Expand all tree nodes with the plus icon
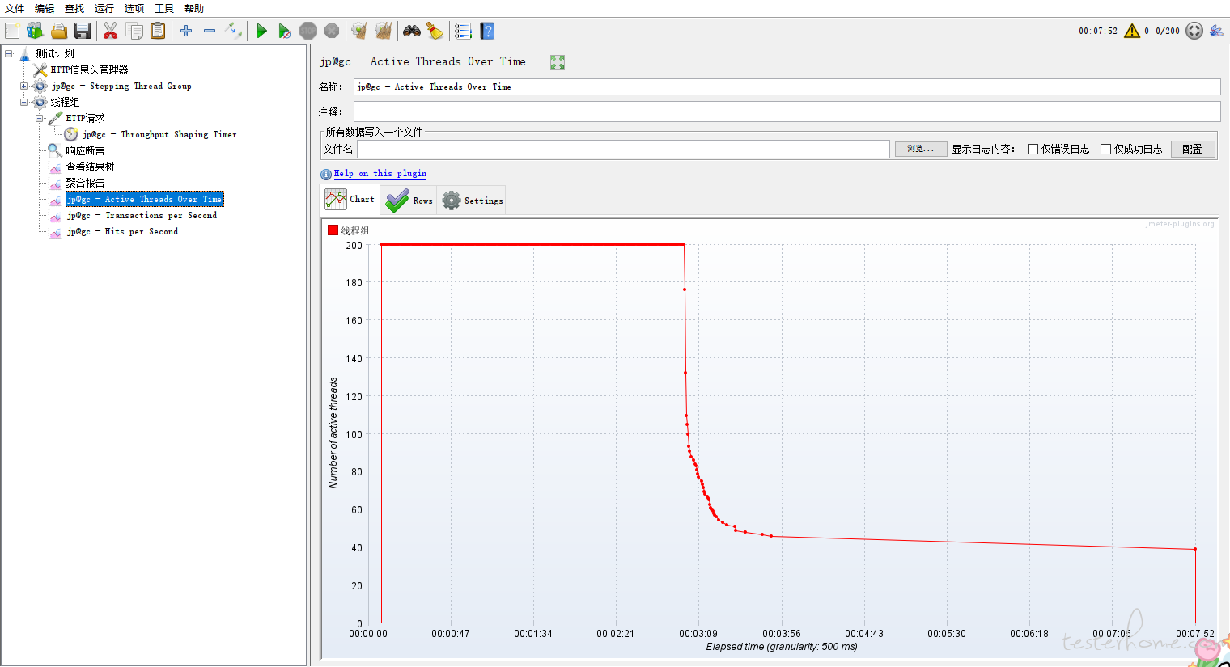Screen dimensions: 1230x667 [186, 31]
